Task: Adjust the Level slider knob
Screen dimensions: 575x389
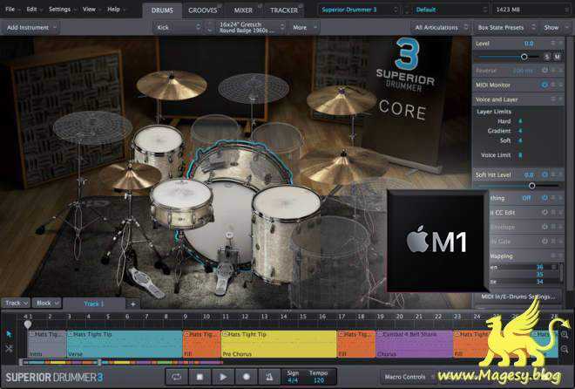Action: pos(524,57)
